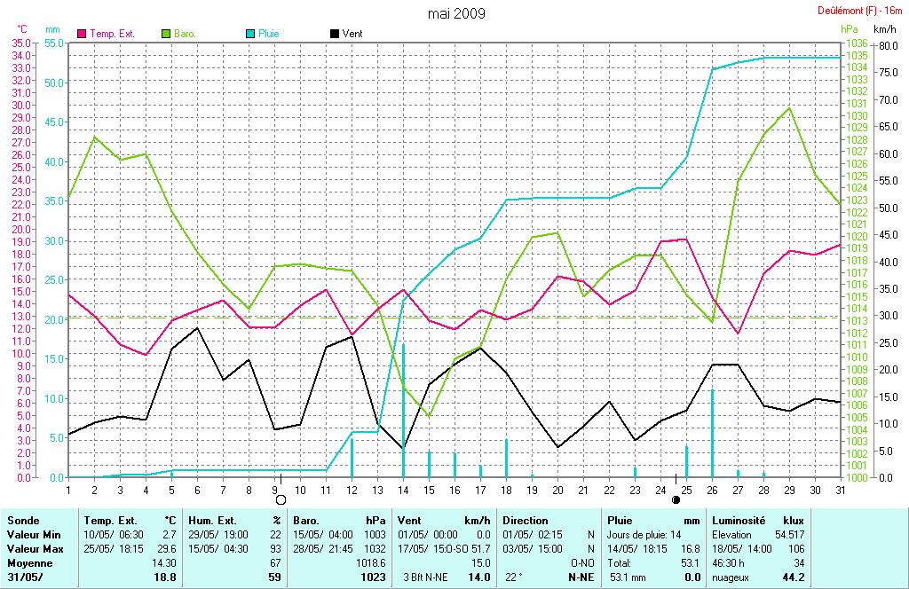This screenshot has height=589, width=909.
Task: Click the pink Temp. Ext. legend swatch
Action: 83,34
